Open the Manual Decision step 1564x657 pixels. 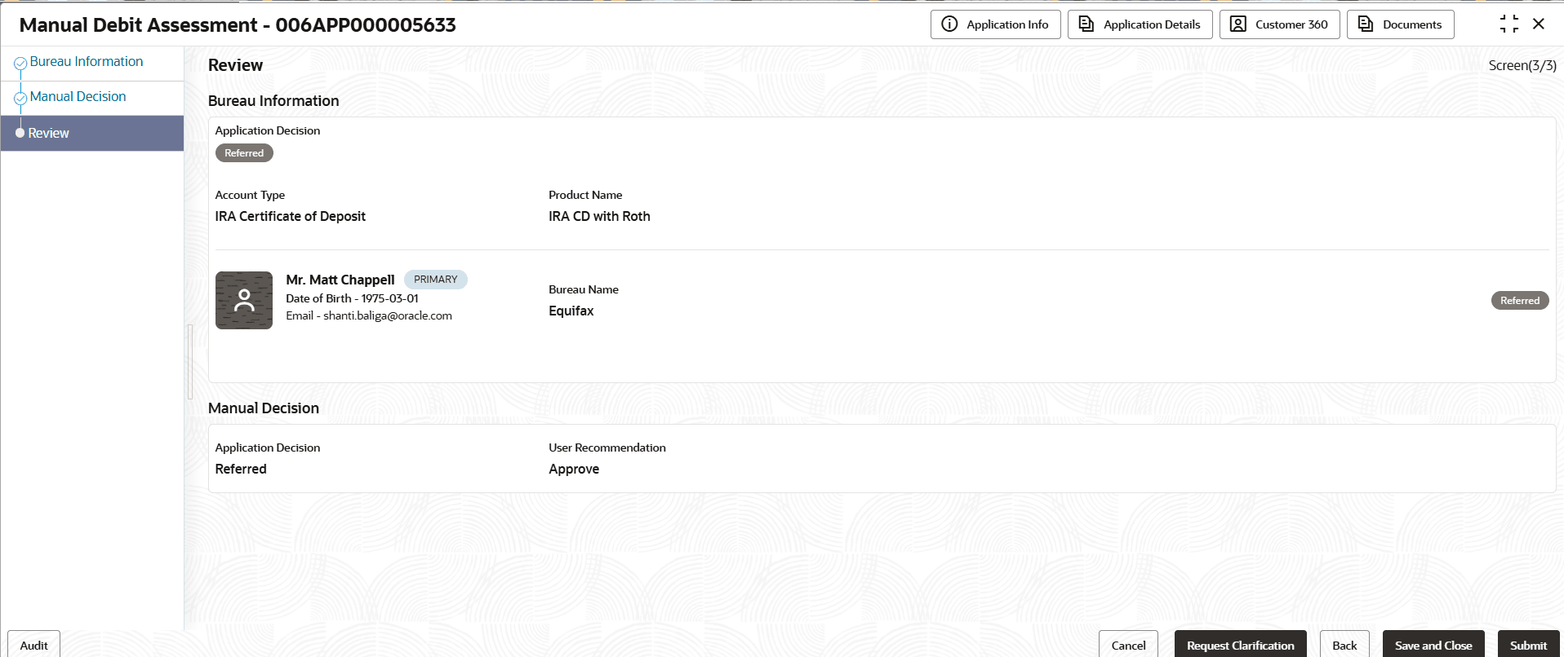[x=78, y=97]
